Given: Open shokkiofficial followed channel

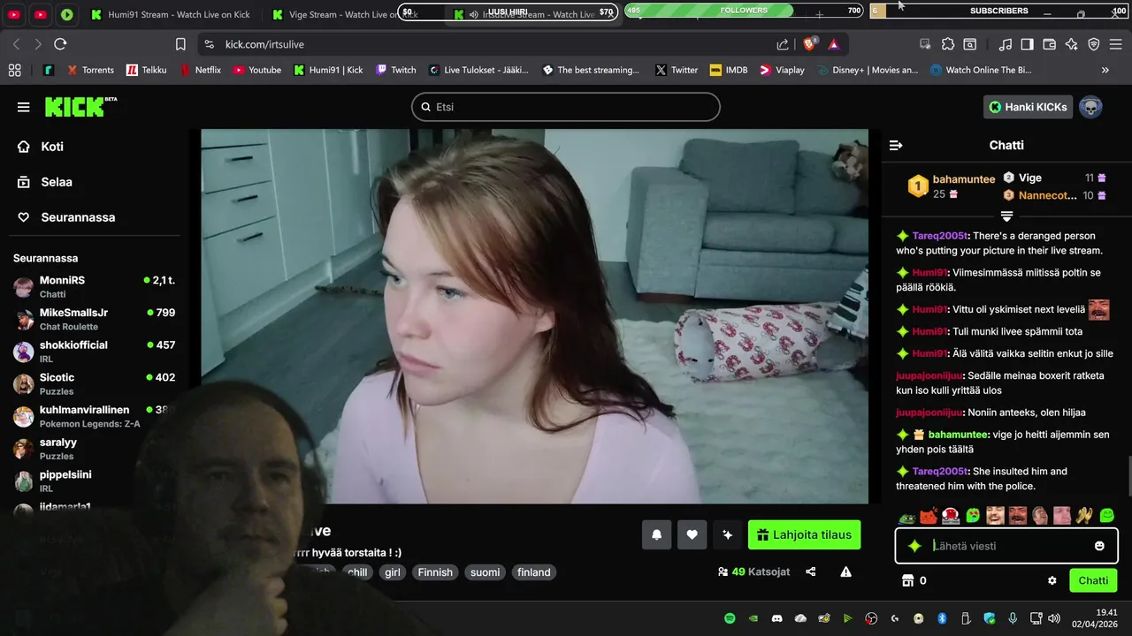Looking at the screenshot, I should (x=95, y=352).
